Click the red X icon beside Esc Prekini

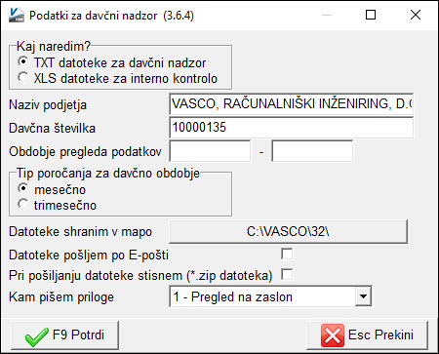(x=332, y=335)
